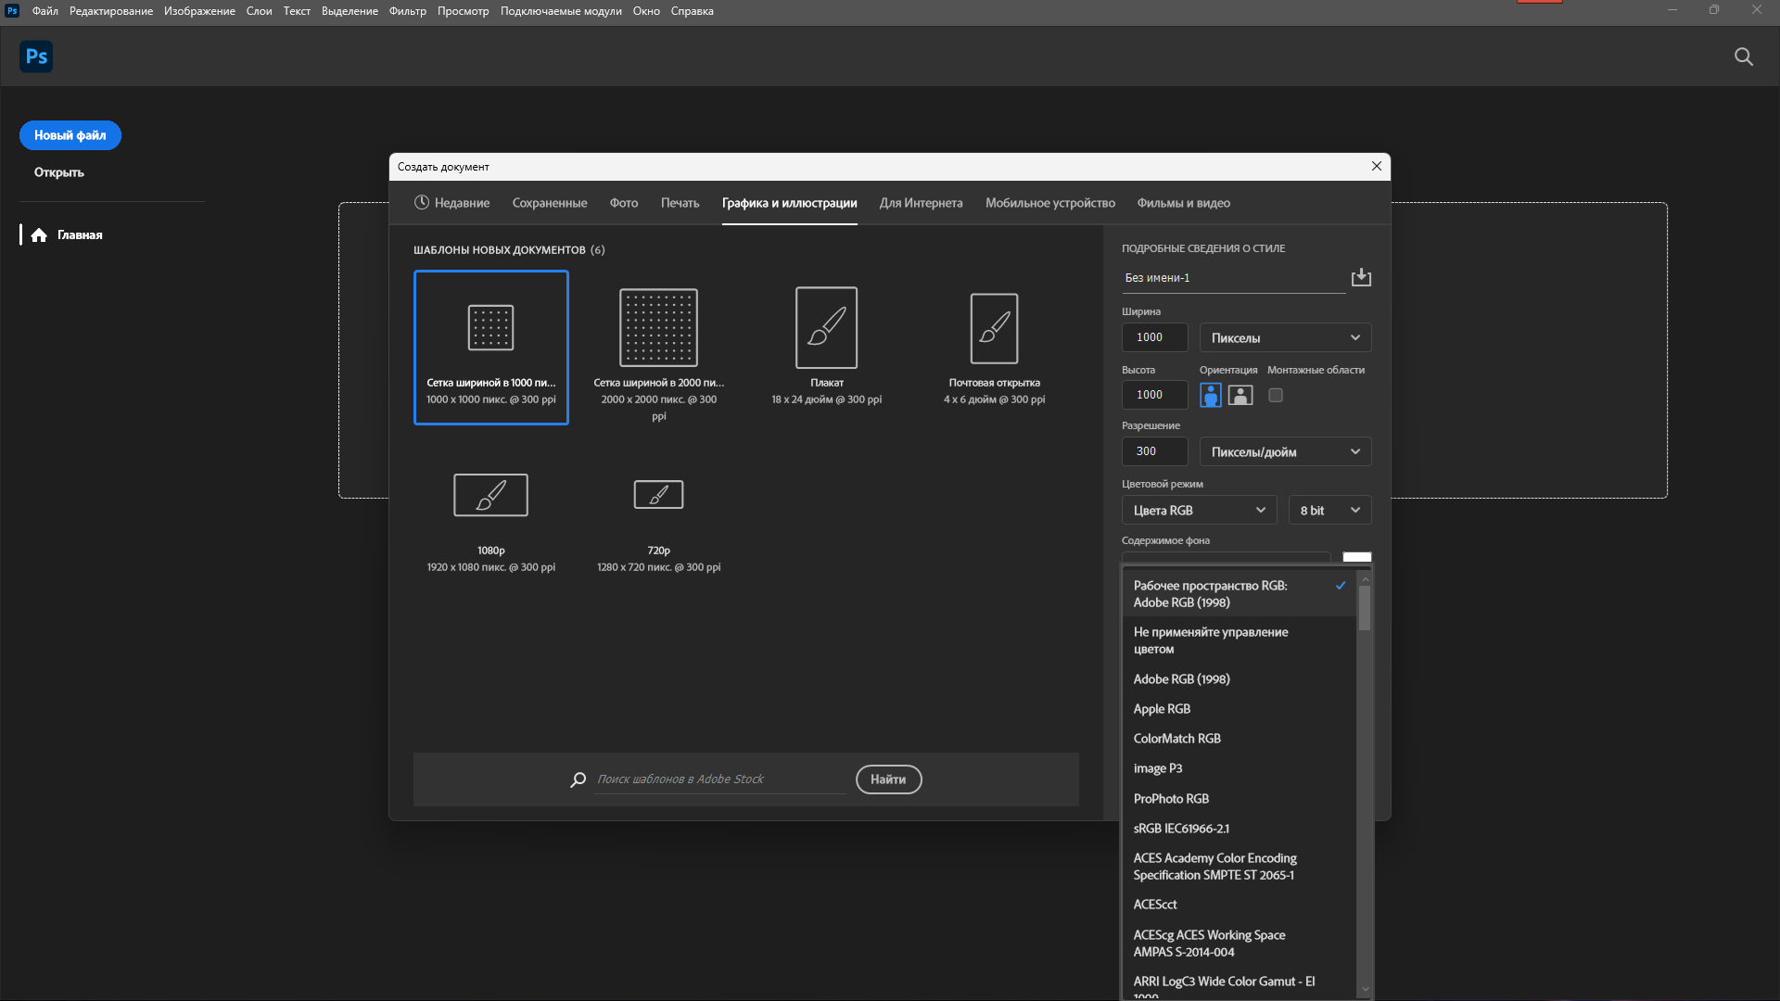Switch to the Мобильное устройство tab
The image size is (1780, 1001).
point(1050,203)
